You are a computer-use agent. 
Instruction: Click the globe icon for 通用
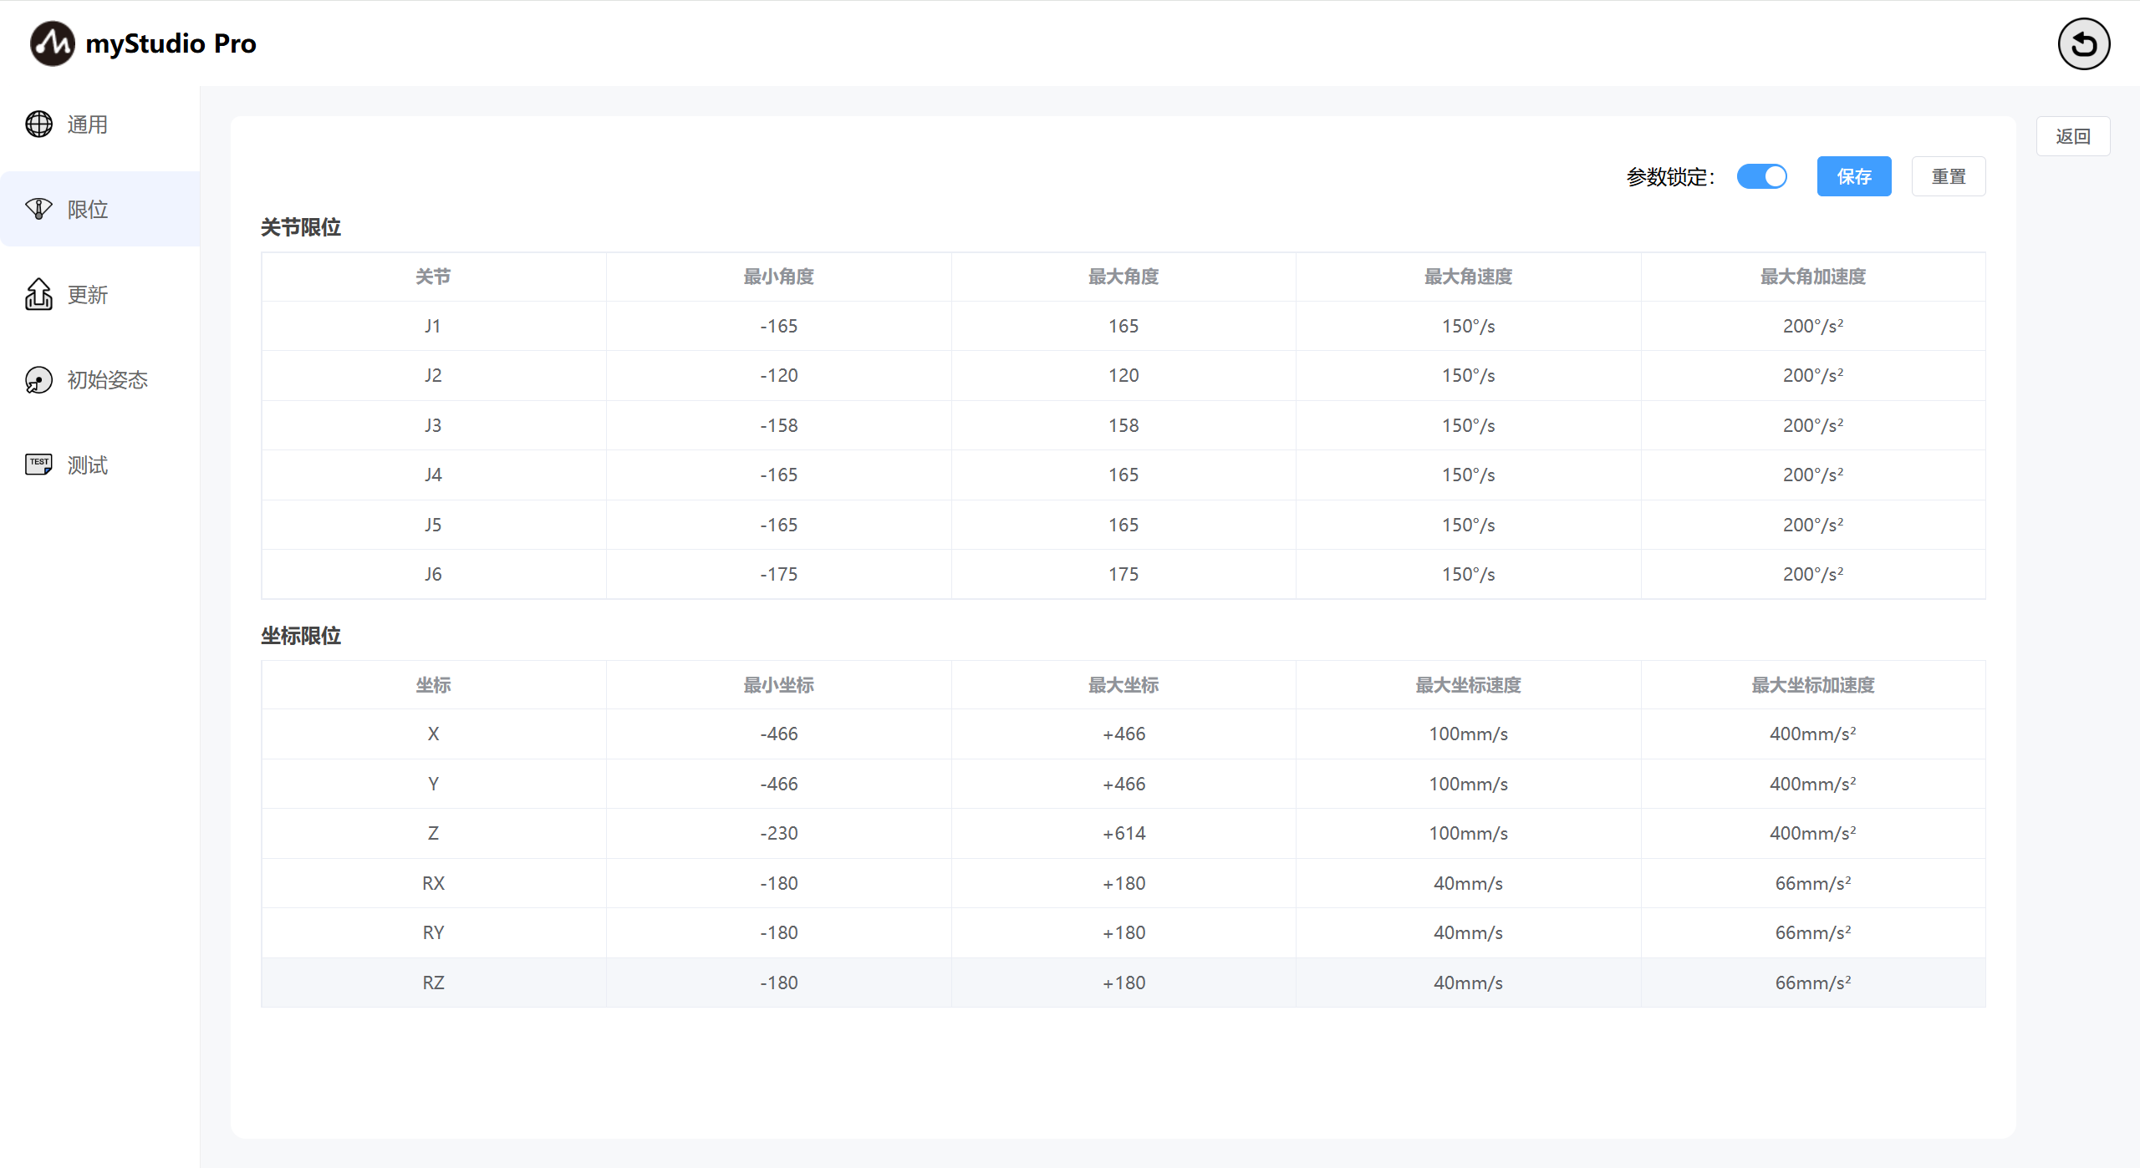pyautogui.click(x=38, y=124)
